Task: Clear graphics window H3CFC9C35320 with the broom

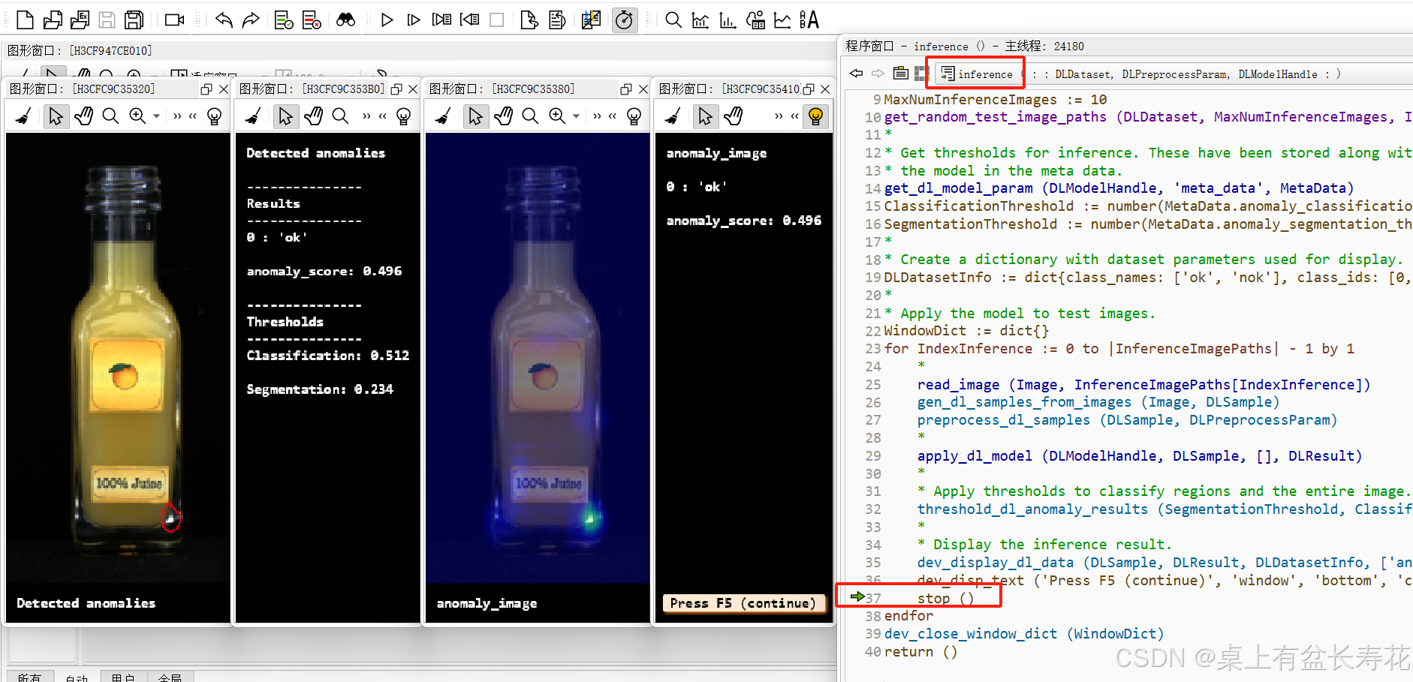Action: 23,116
